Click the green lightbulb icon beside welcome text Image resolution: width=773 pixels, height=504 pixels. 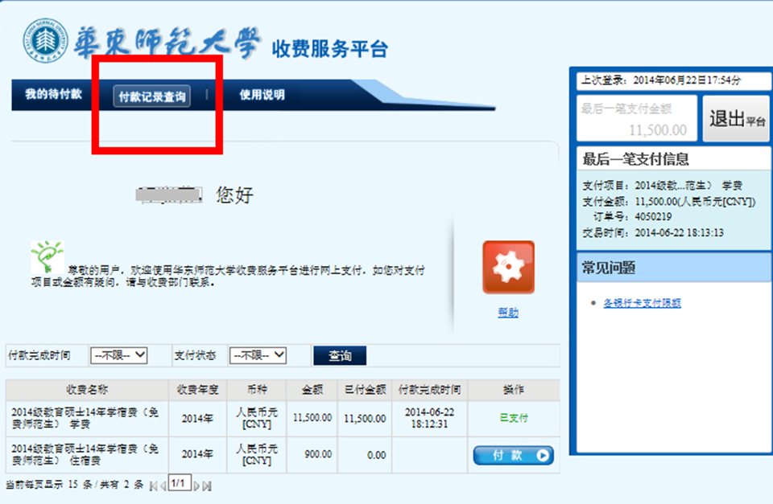coord(48,256)
